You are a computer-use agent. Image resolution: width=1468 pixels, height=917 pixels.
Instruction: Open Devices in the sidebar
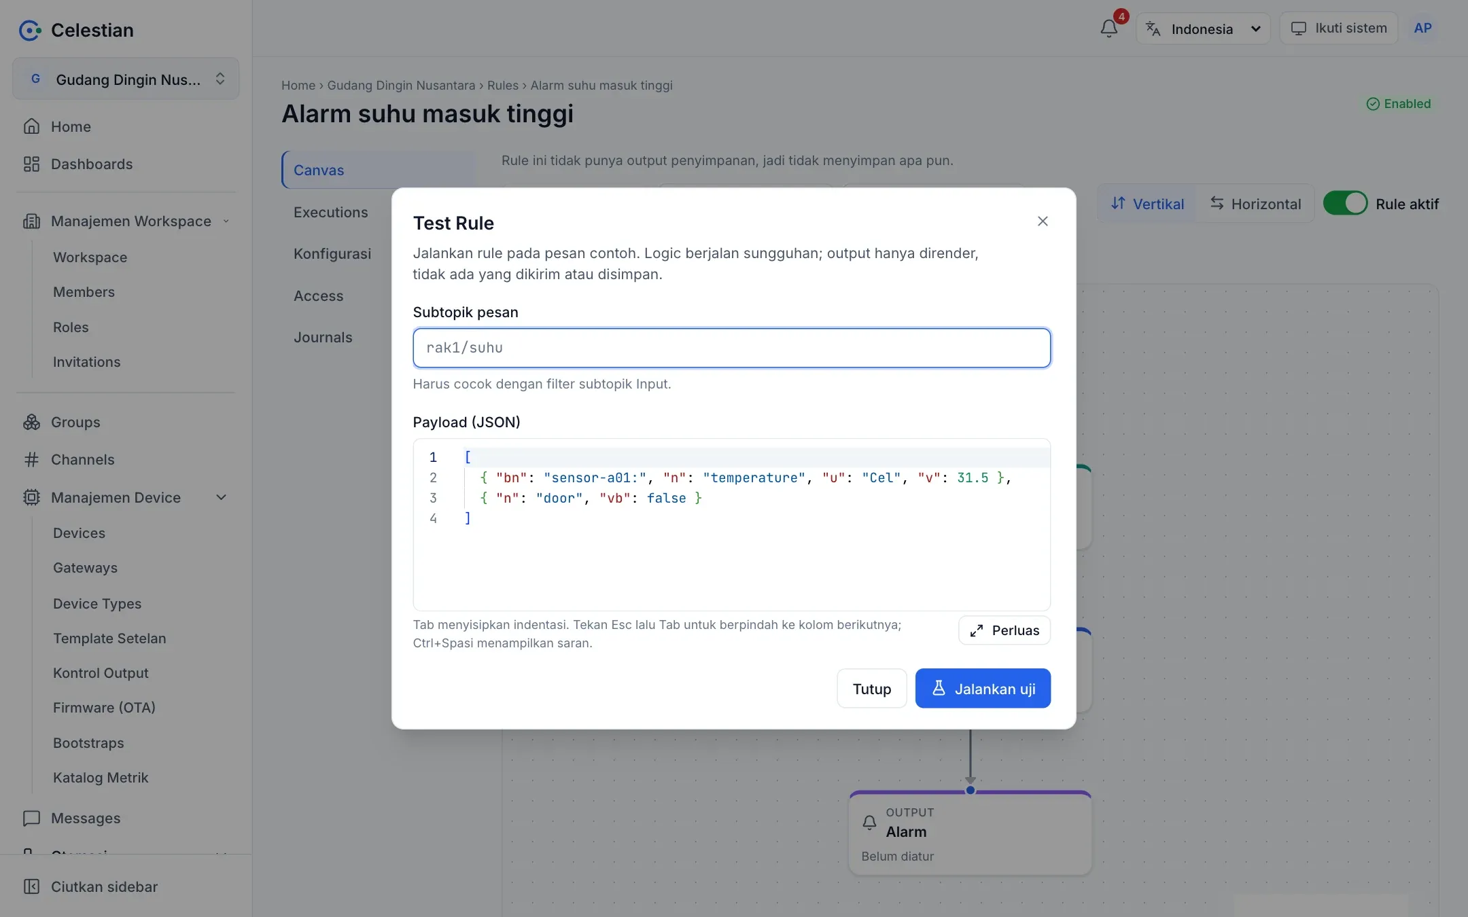pyautogui.click(x=79, y=533)
